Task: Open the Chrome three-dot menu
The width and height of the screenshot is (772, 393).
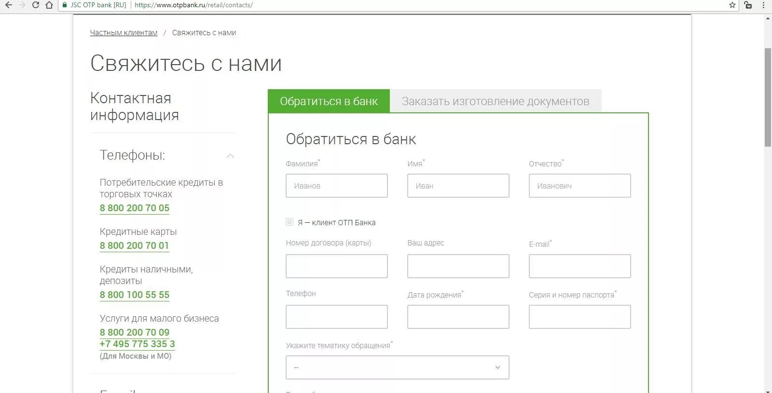Action: point(763,5)
